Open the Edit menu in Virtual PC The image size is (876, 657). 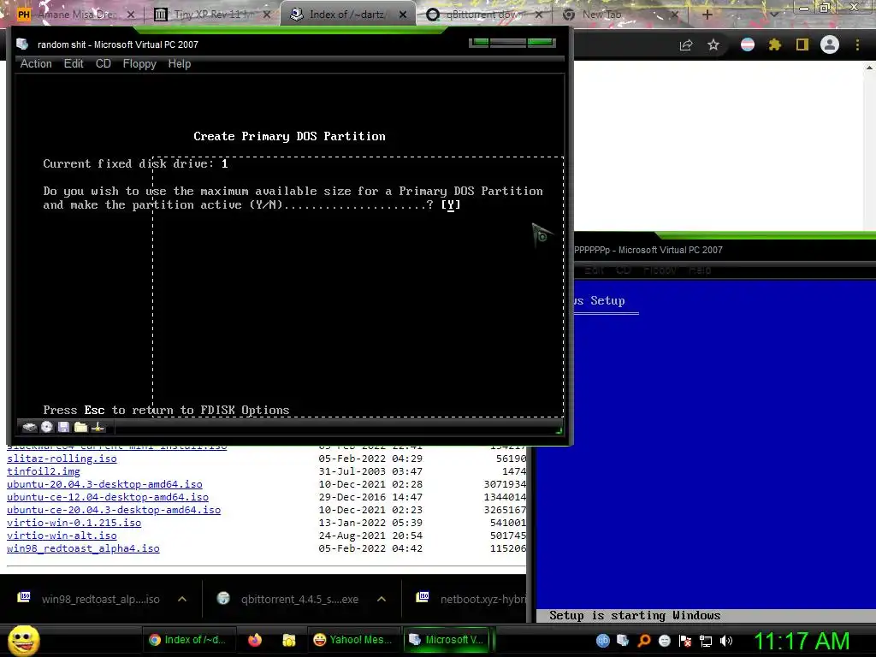pos(74,63)
